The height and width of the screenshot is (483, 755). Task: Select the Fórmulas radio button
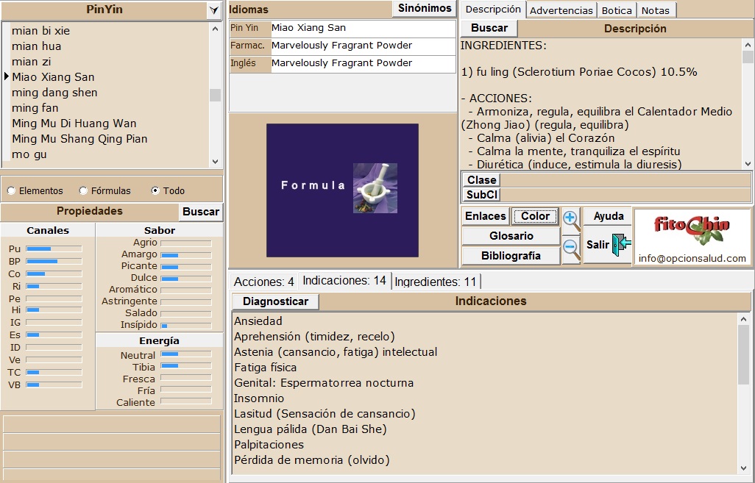[x=83, y=191]
